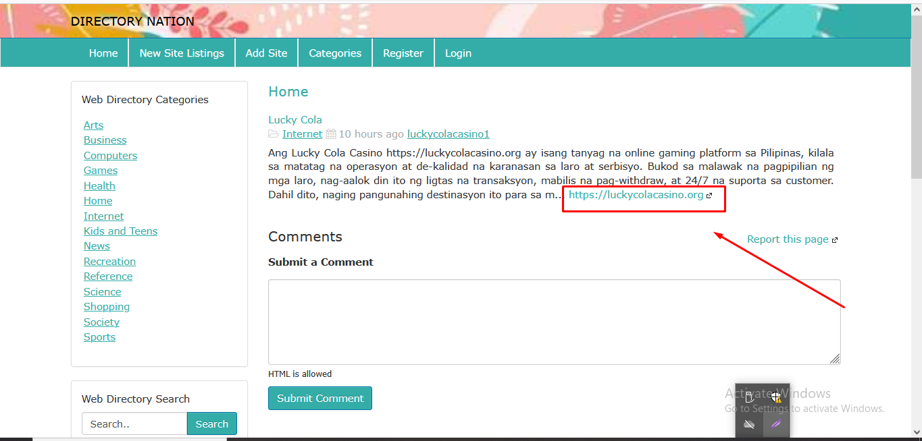This screenshot has height=441, width=922.
Task: Click the Search button in sidebar
Action: (212, 424)
